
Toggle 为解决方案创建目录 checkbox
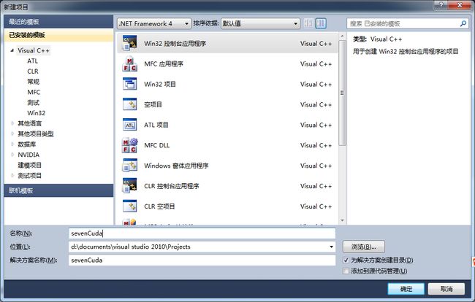point(346,260)
